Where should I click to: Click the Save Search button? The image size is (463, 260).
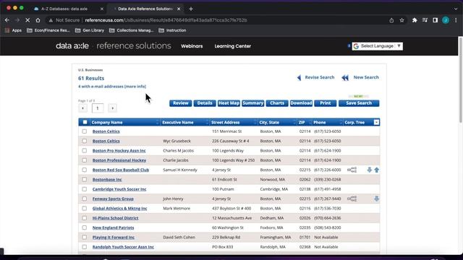(359, 103)
